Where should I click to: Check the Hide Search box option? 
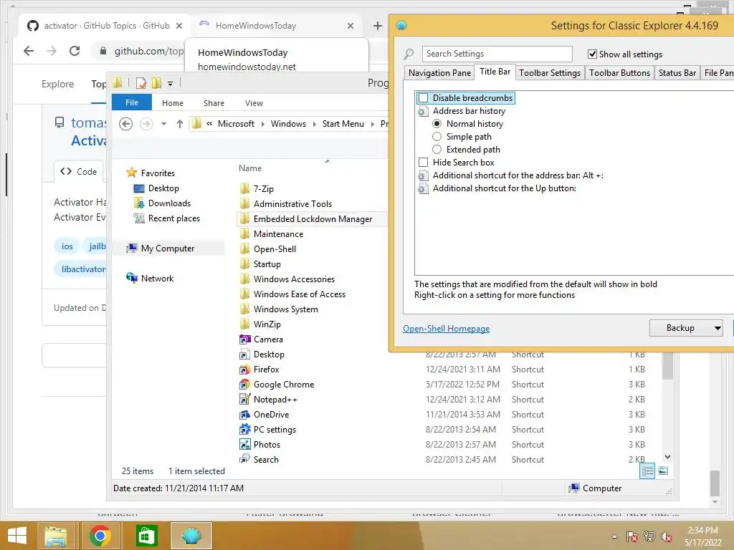tap(423, 163)
